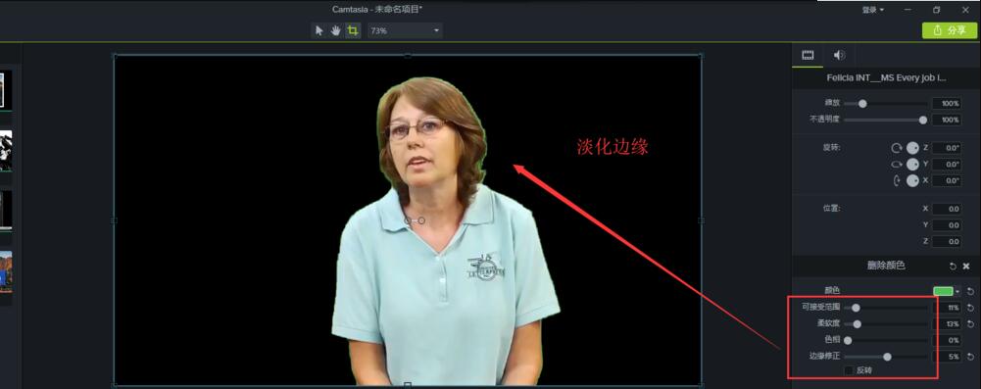
Task: Reset the 可接受范围 tolerance value
Action: pyautogui.click(x=970, y=308)
